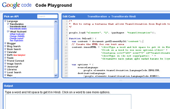Viewport: 170px width, 109px height.
Task: Select the Book Search label
Action: [x=14, y=49]
